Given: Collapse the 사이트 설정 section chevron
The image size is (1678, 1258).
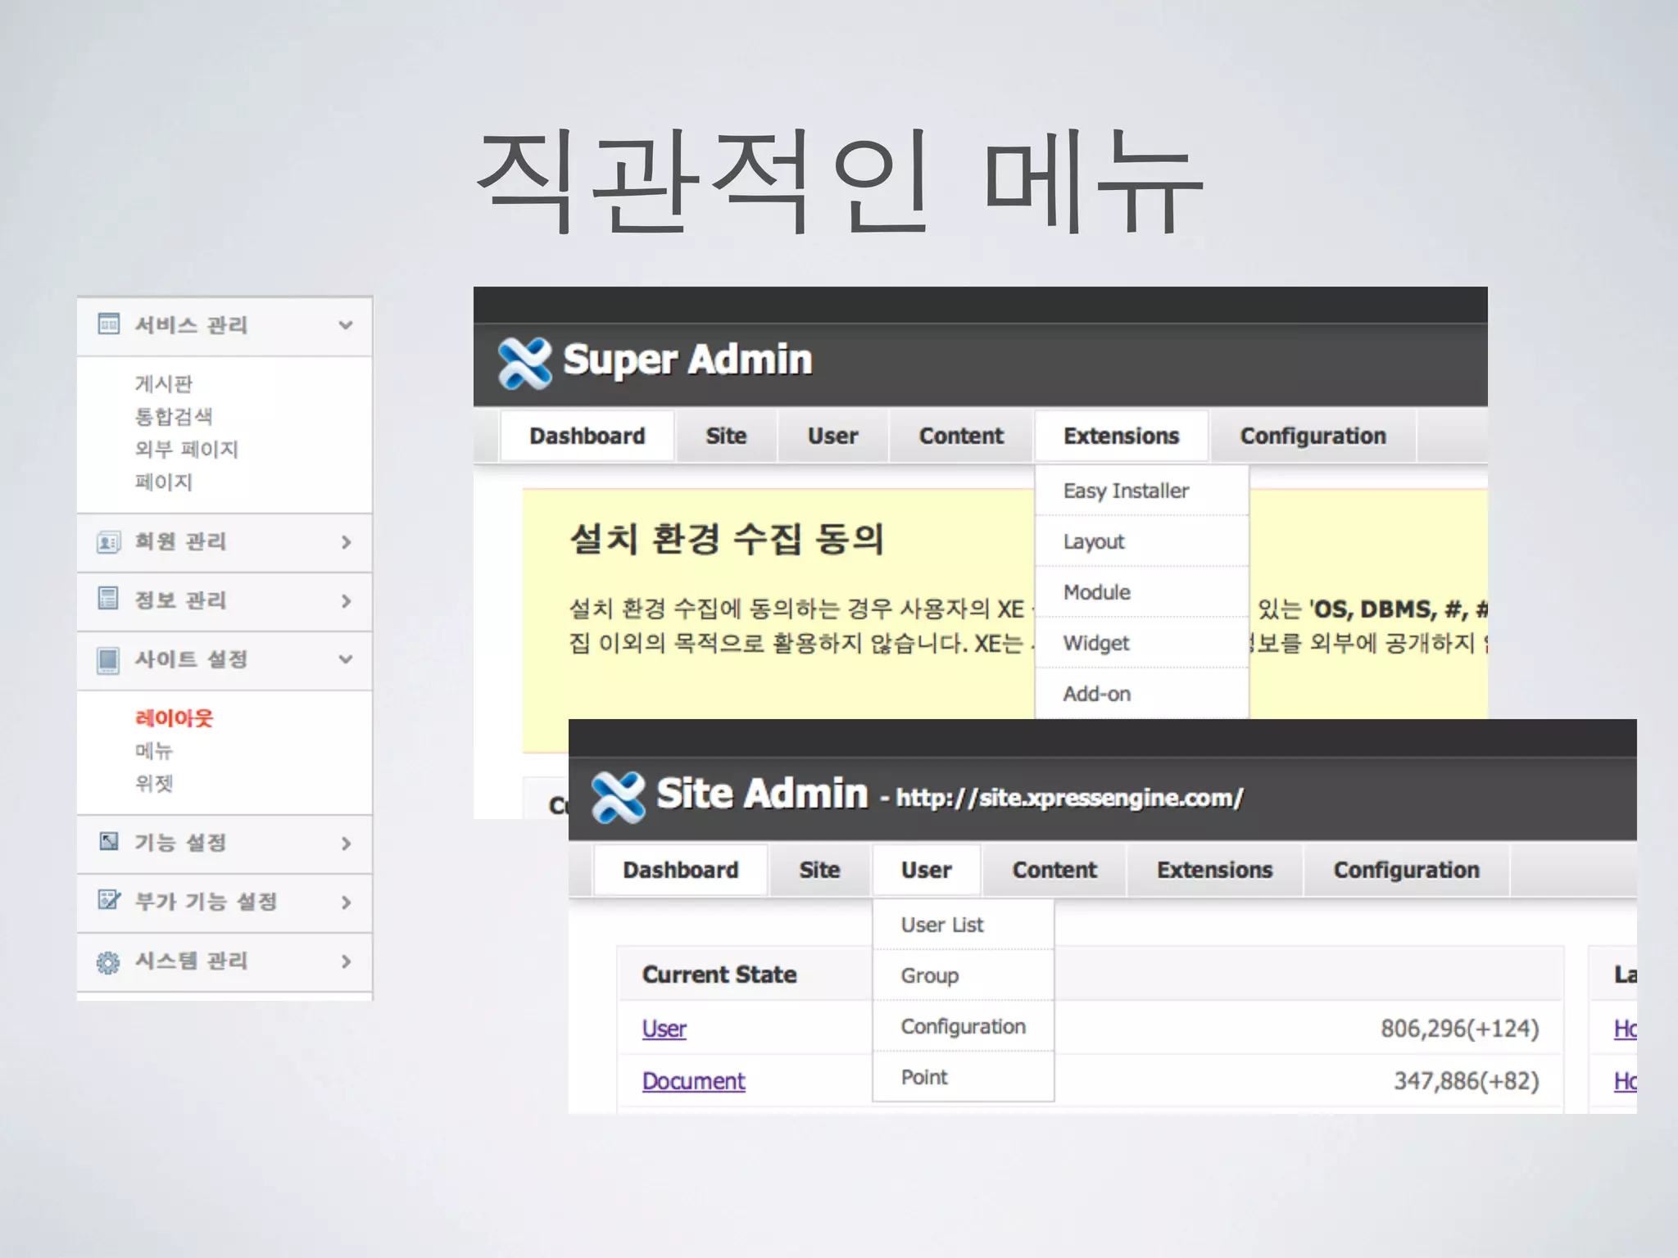Looking at the screenshot, I should point(346,659).
